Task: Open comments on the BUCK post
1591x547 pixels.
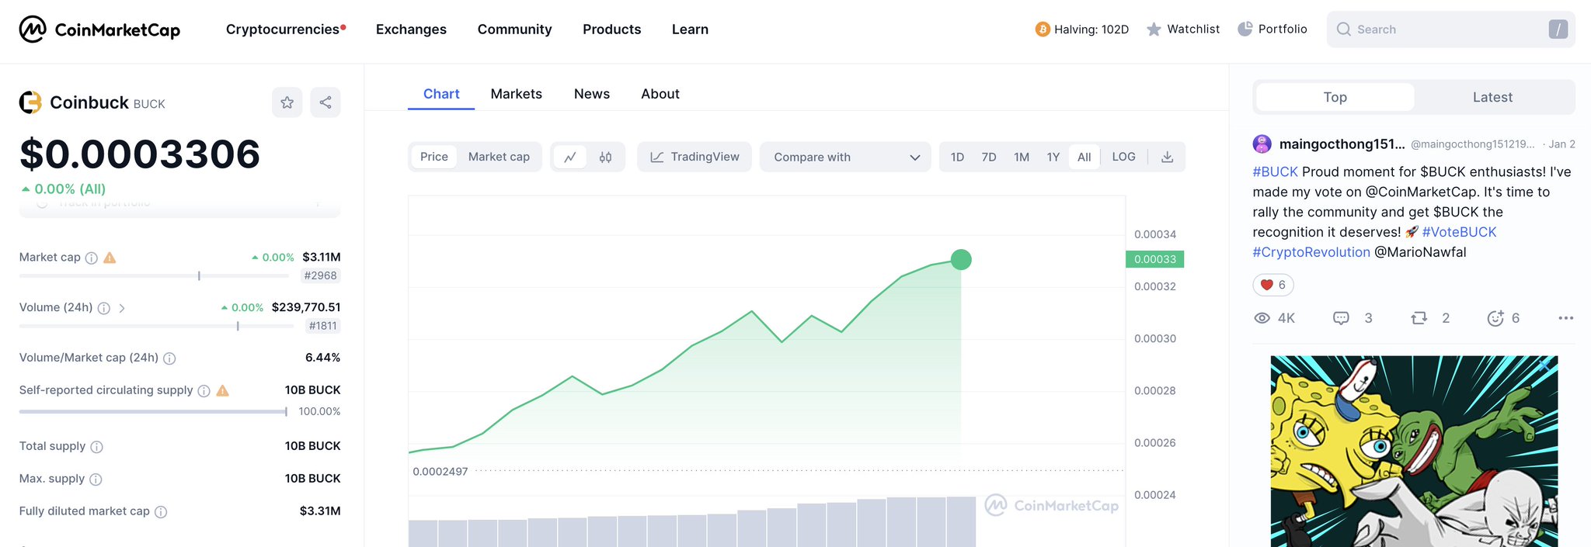Action: click(1341, 318)
